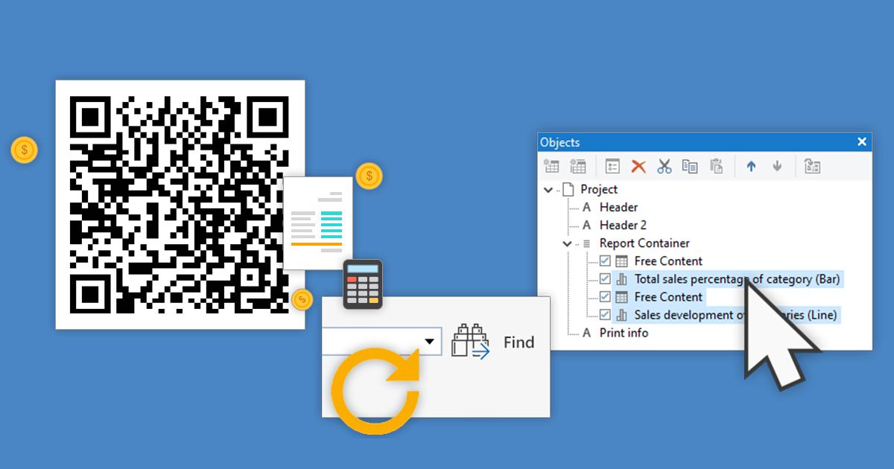
Task: Click the text A icon beside Header
Action: click(x=586, y=208)
